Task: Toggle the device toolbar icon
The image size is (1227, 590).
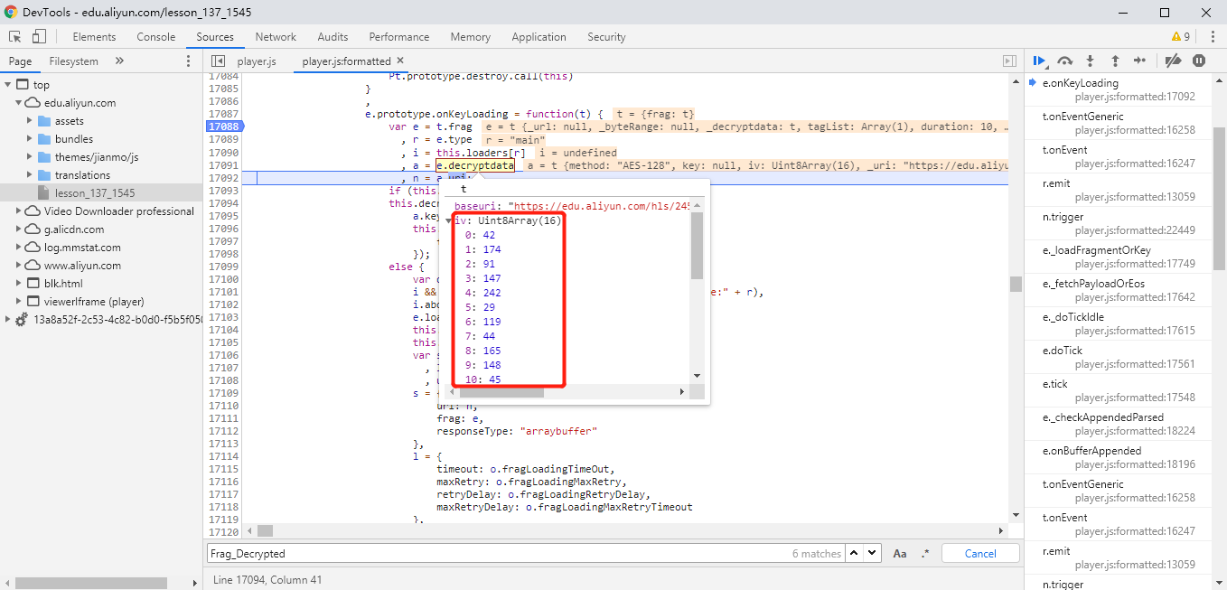Action: click(x=39, y=37)
